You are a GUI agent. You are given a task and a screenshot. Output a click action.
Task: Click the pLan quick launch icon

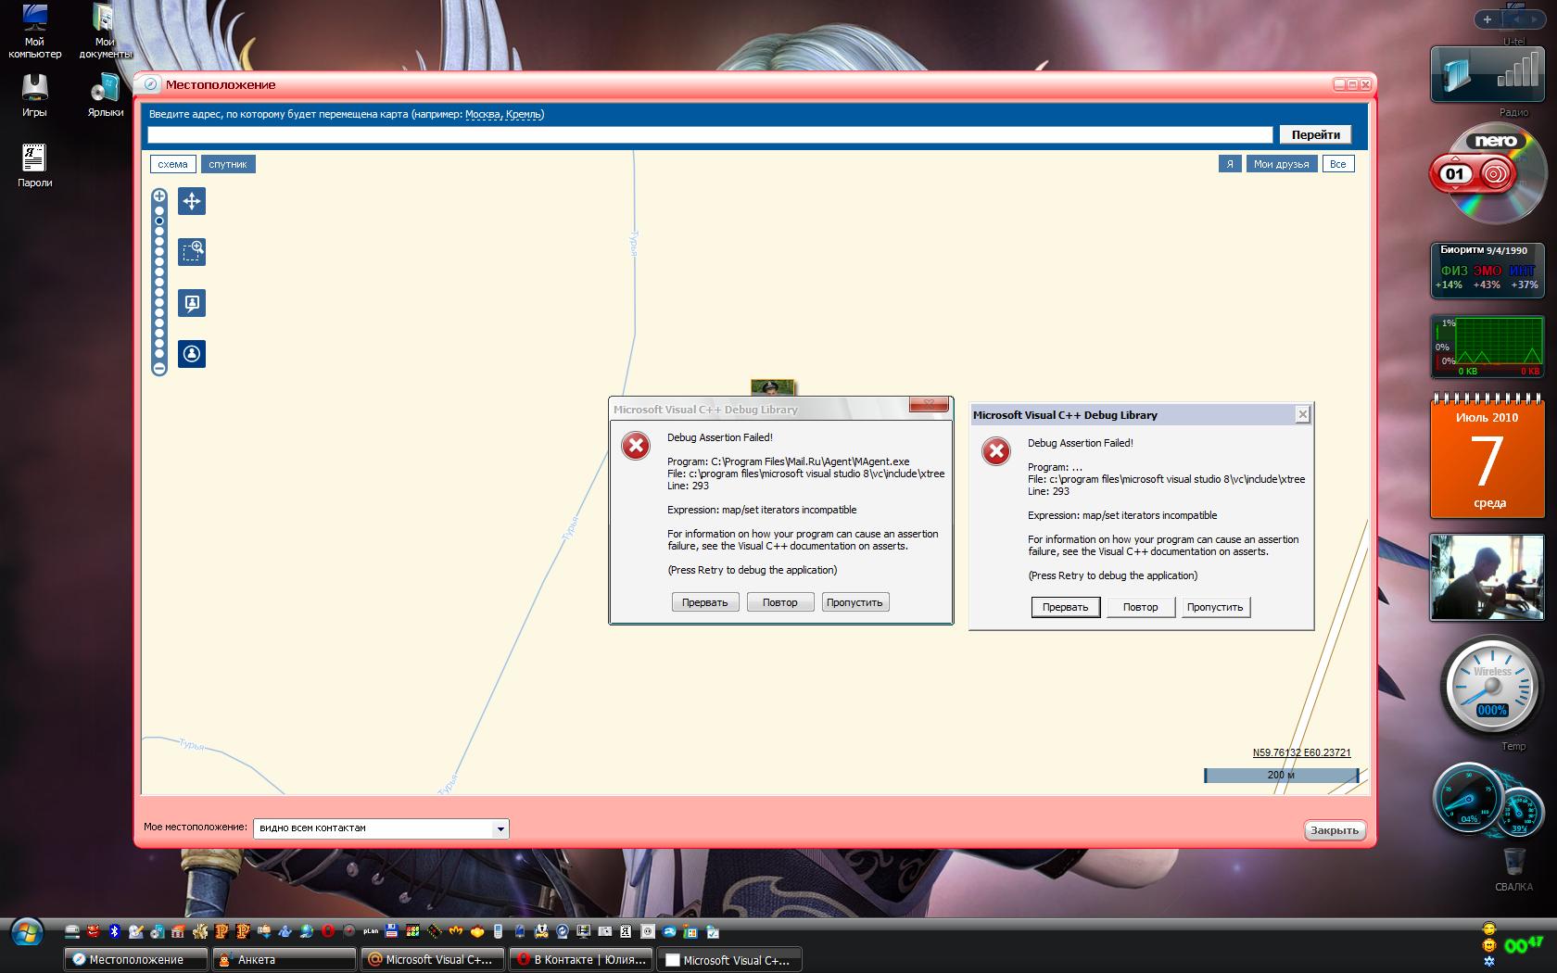371,931
